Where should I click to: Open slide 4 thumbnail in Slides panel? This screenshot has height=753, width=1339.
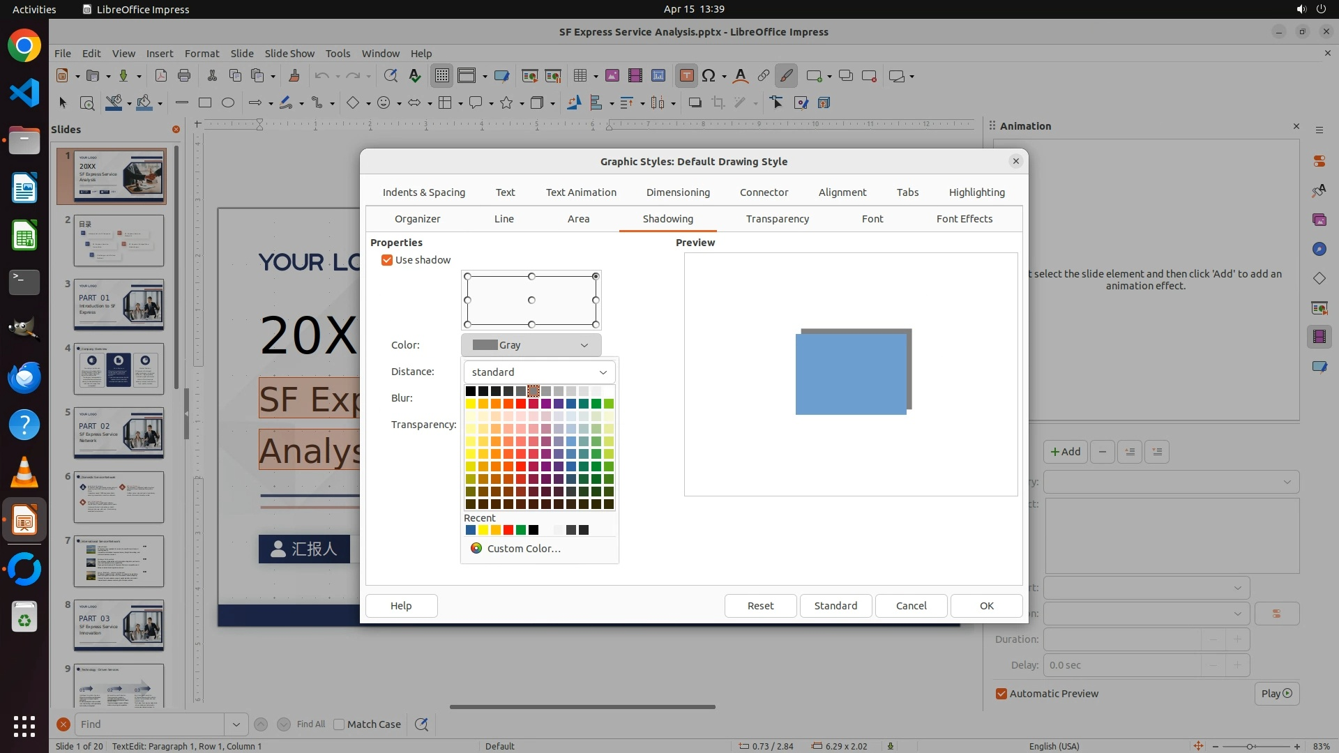[x=119, y=369]
